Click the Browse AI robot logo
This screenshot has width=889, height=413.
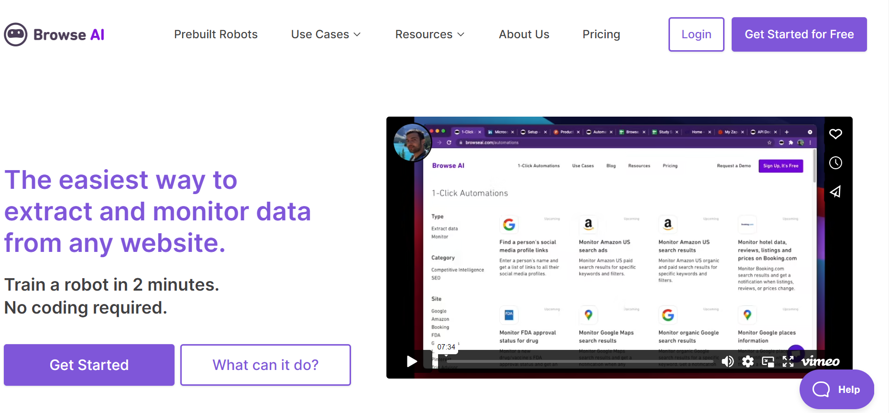(16, 34)
